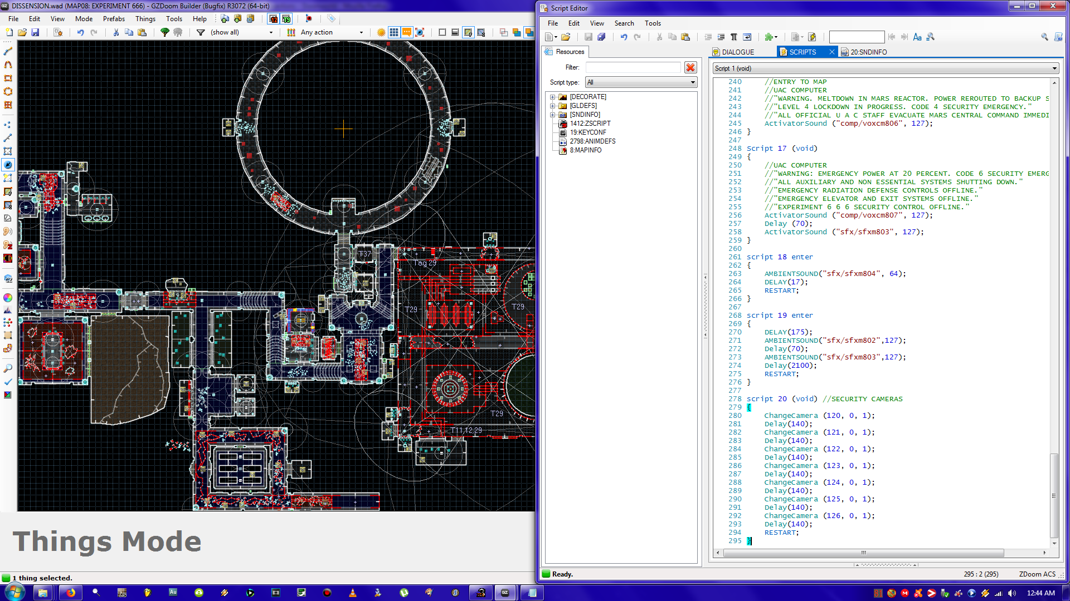
Task: Open Script type All dropdown
Action: click(641, 82)
